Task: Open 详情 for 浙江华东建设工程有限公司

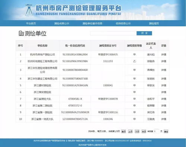Action: [x=164, y=78]
